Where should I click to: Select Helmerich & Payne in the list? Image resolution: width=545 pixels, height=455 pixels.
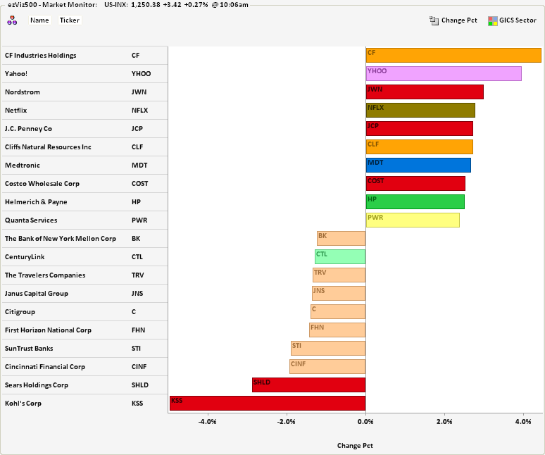point(36,202)
